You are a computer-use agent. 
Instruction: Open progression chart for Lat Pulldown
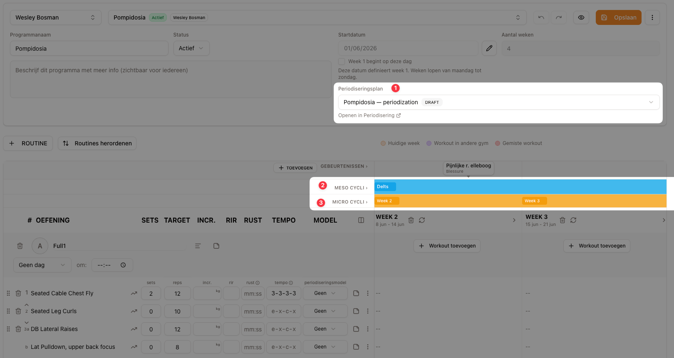click(x=134, y=347)
